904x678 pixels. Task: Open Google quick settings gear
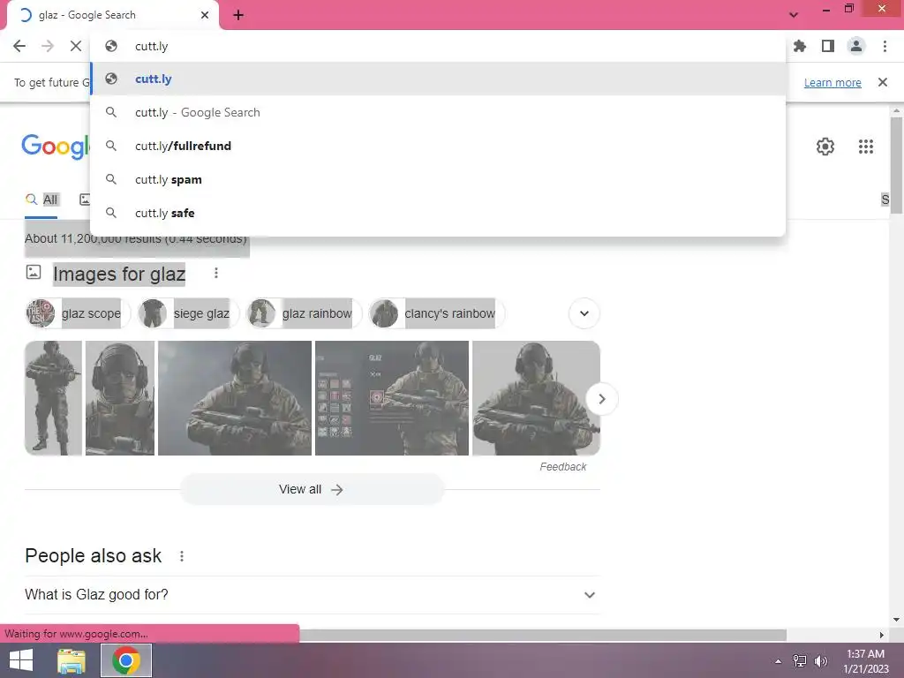[825, 147]
